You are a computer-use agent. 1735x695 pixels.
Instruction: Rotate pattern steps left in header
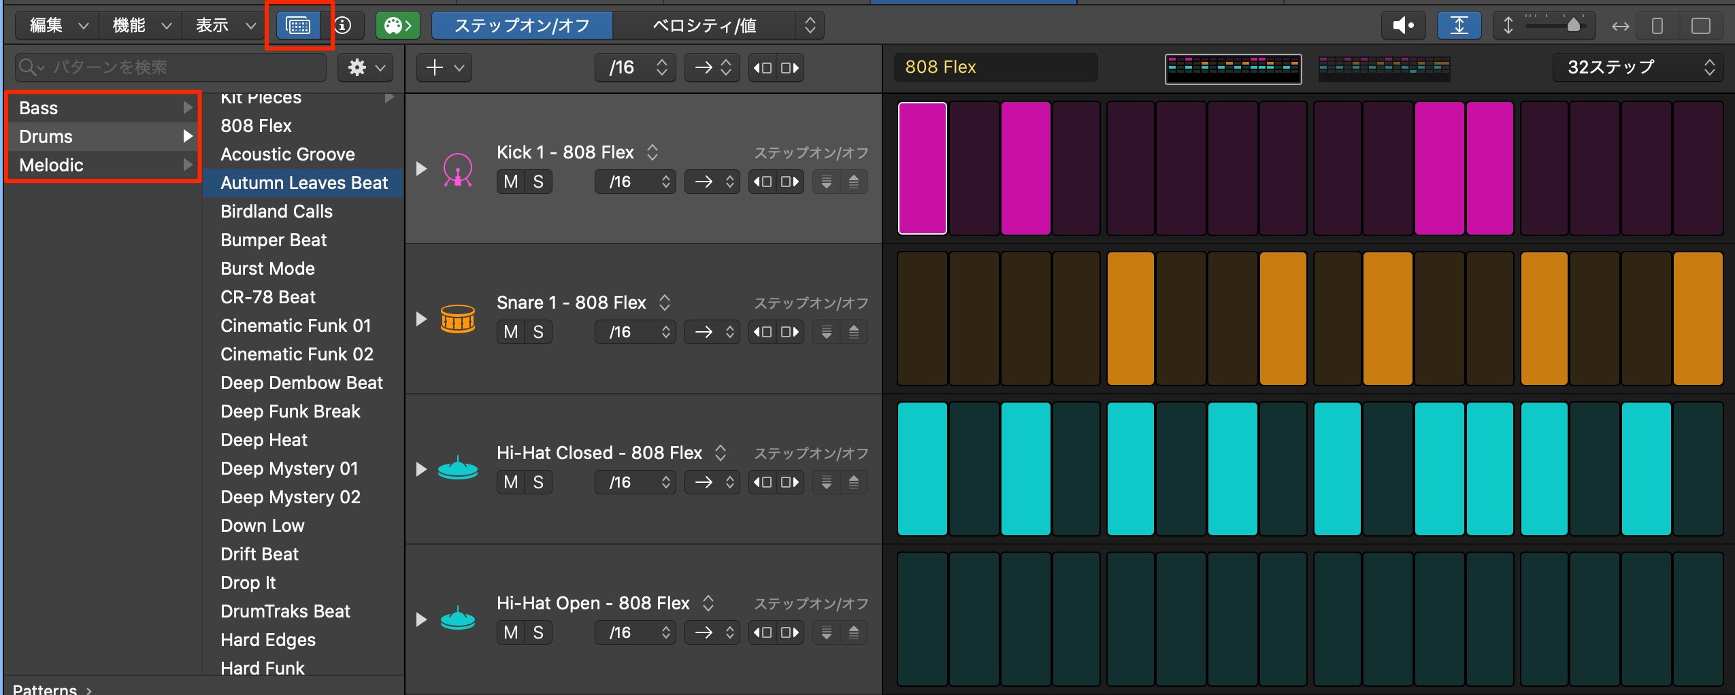click(x=763, y=67)
